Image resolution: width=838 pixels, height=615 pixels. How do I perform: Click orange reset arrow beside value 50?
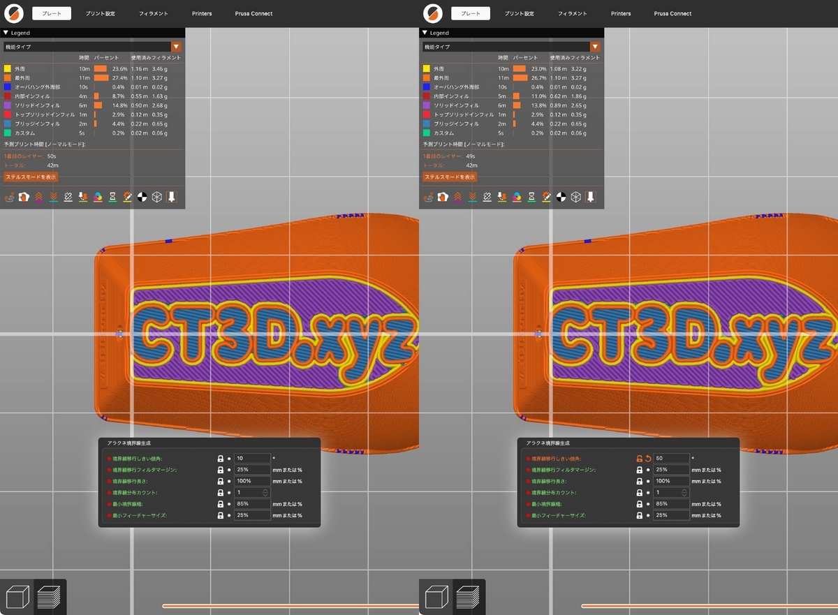(x=648, y=459)
